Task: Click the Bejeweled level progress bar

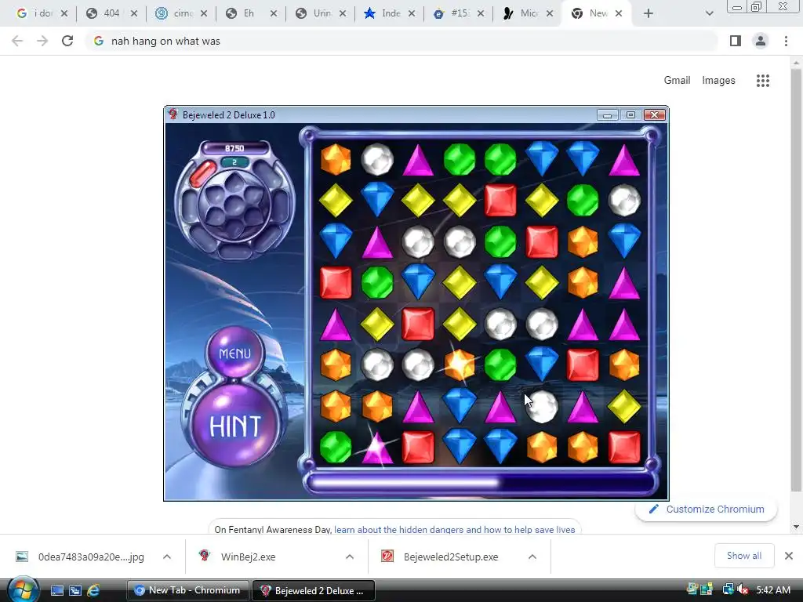Action: point(482,483)
